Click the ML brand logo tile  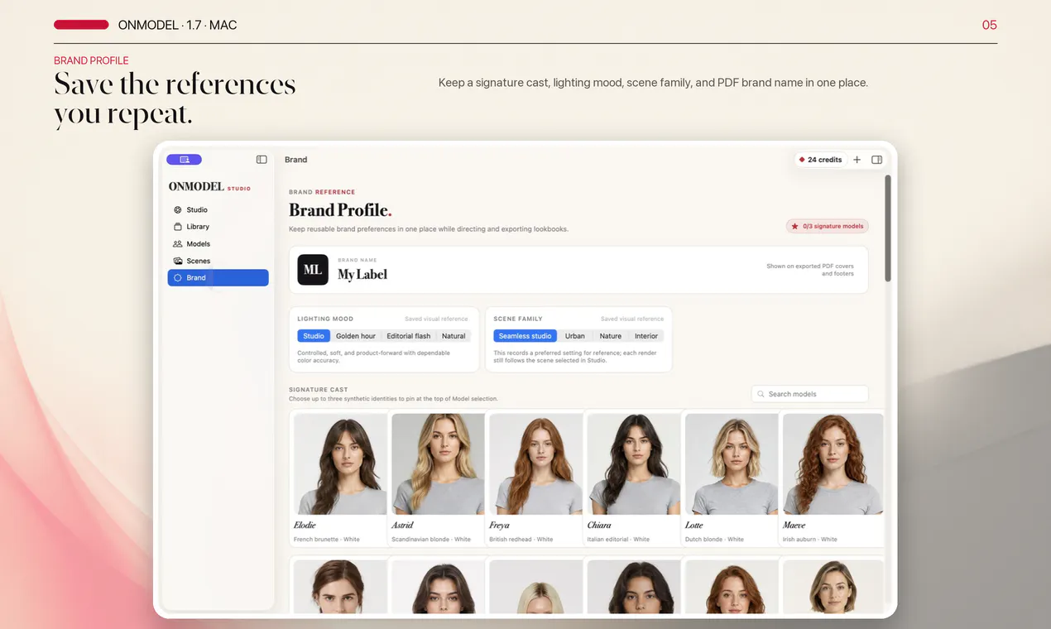(x=313, y=270)
